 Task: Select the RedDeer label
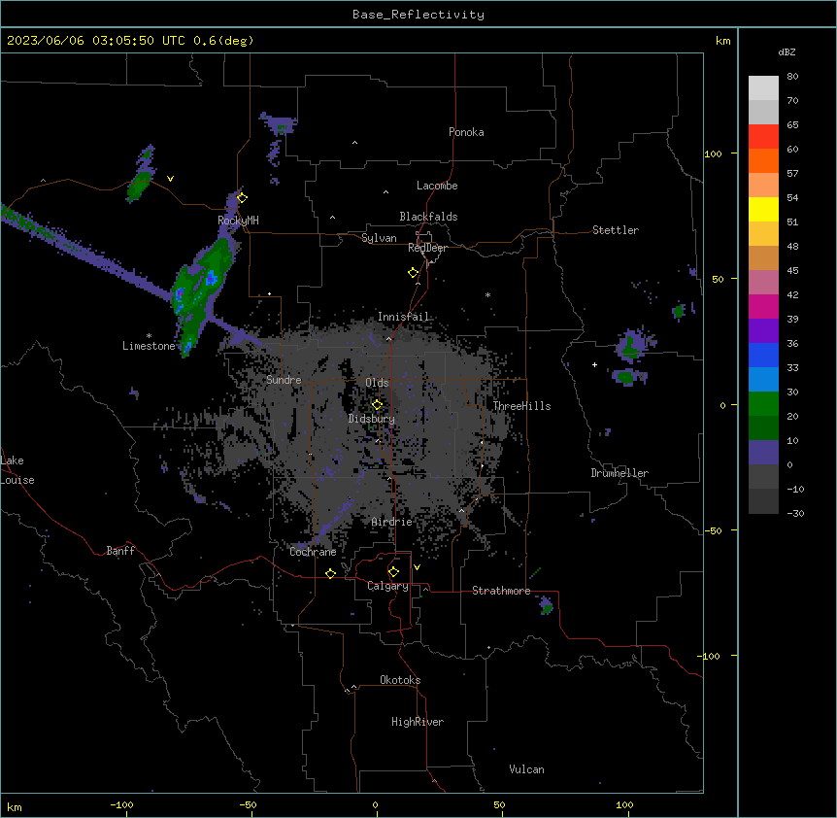click(x=427, y=248)
